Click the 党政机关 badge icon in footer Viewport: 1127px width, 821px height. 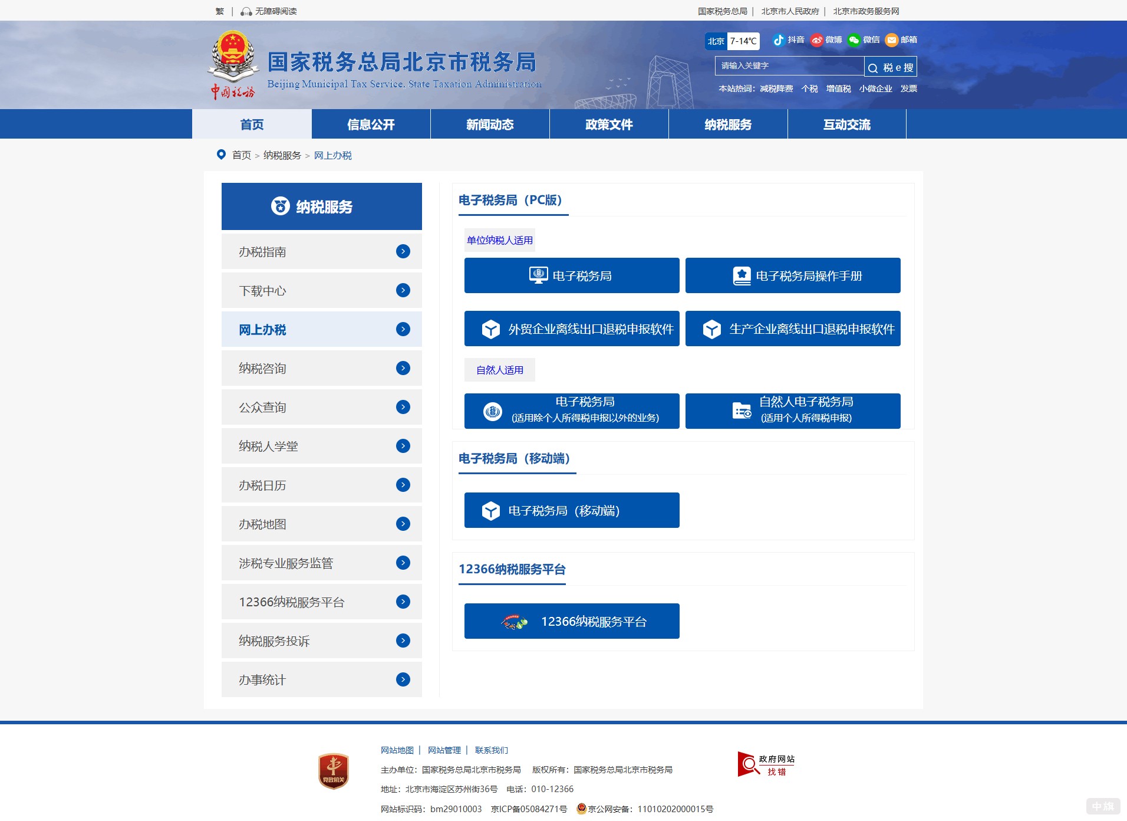click(333, 770)
